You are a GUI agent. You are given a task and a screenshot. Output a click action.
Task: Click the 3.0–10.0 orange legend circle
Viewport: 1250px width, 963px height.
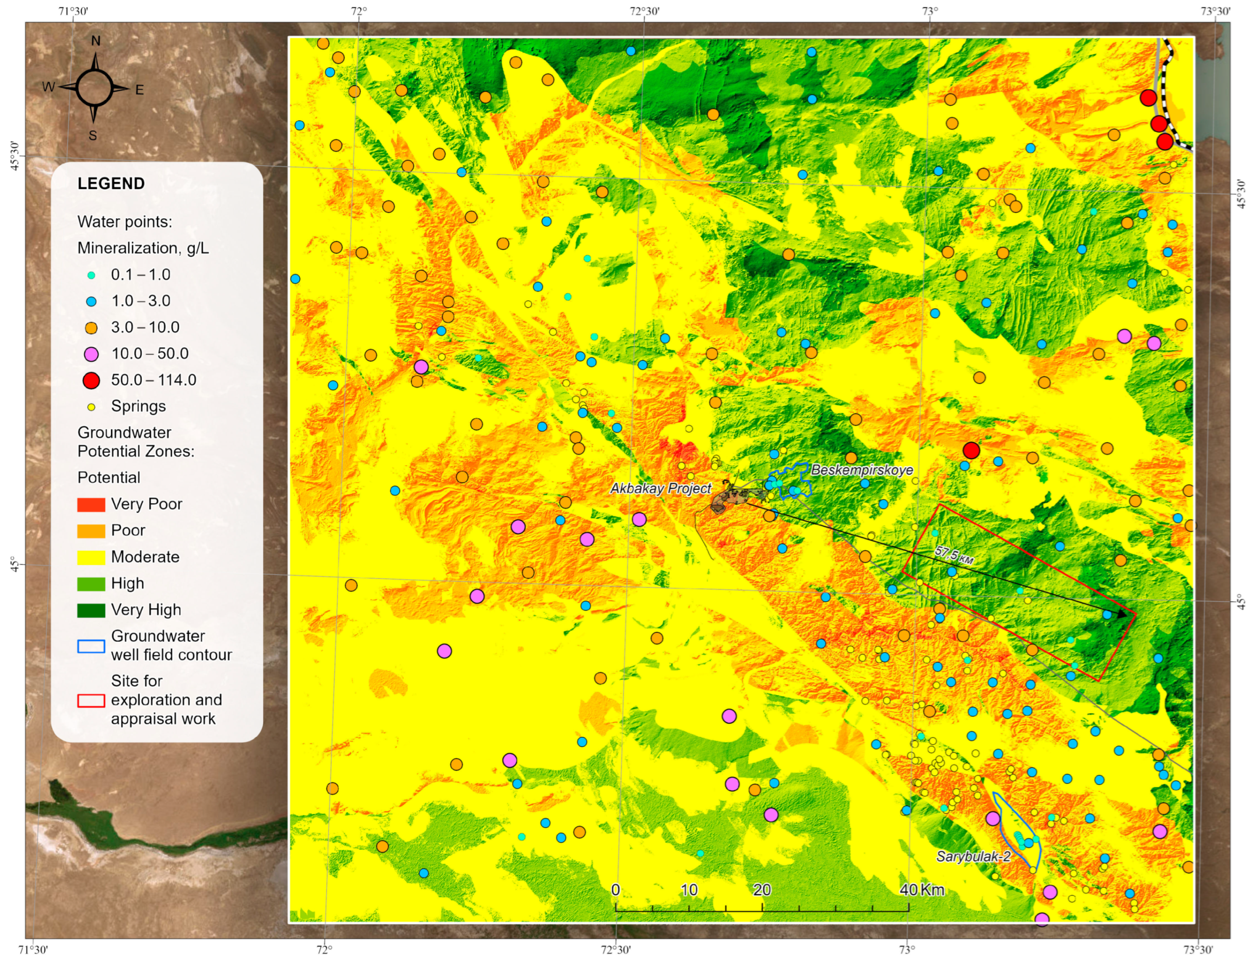91,328
